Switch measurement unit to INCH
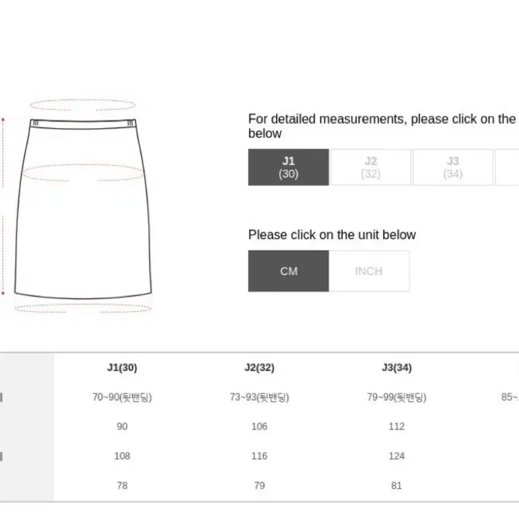This screenshot has height=519, width=519. coord(369,271)
